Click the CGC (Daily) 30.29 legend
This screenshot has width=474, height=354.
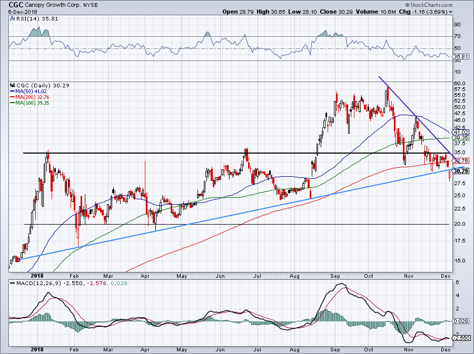tap(43, 85)
